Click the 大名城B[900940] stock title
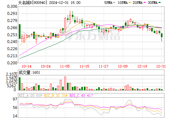 click(x=32, y=3)
